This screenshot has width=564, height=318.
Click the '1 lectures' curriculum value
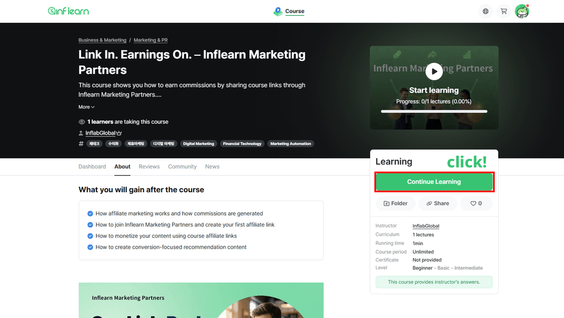click(x=424, y=235)
